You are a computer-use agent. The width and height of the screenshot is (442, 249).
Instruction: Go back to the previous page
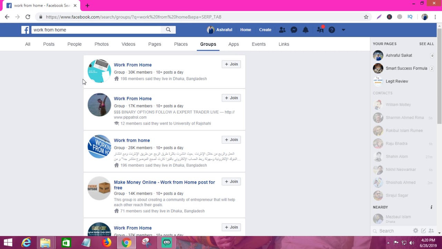tap(7, 17)
